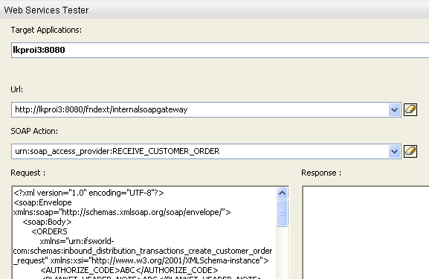429x279 pixels.
Task: Click the "Web Services Tester" title
Action: (46, 10)
